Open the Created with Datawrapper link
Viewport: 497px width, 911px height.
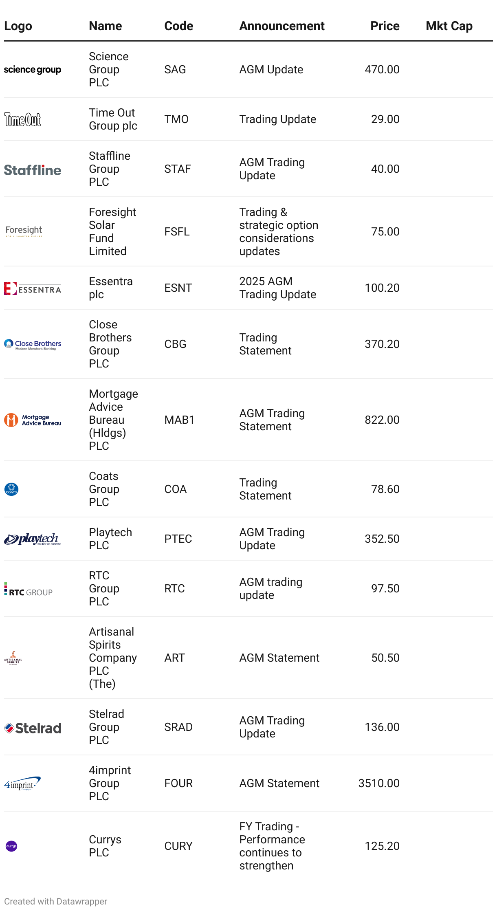pyautogui.click(x=56, y=901)
